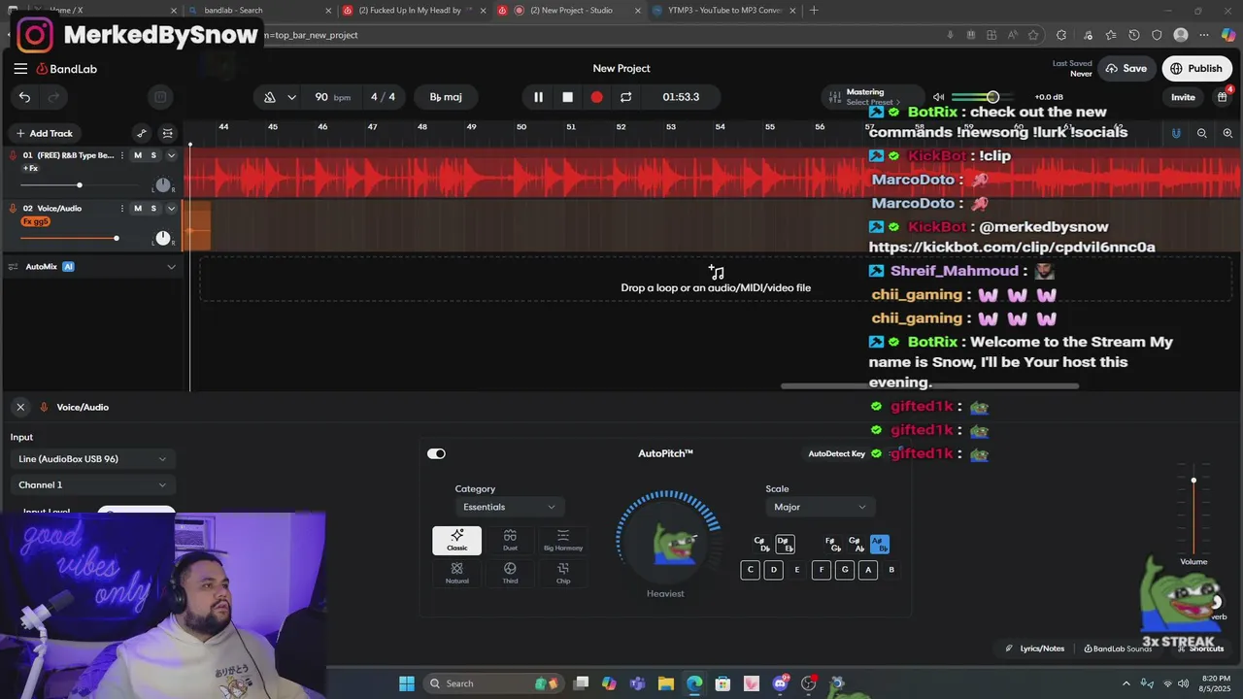This screenshot has width=1243, height=699.
Task: Open the Essentials category dropdown
Action: click(508, 507)
